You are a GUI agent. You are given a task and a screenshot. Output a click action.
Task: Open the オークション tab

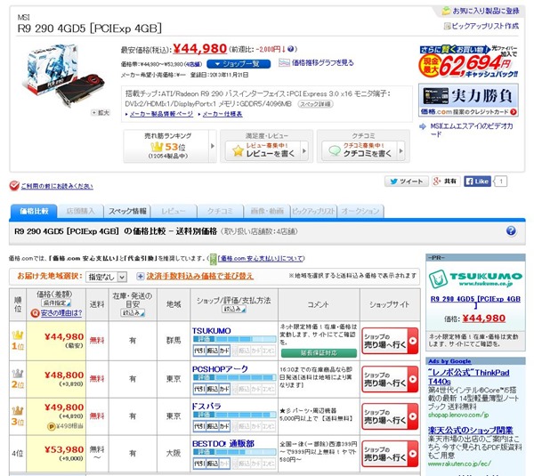click(360, 211)
